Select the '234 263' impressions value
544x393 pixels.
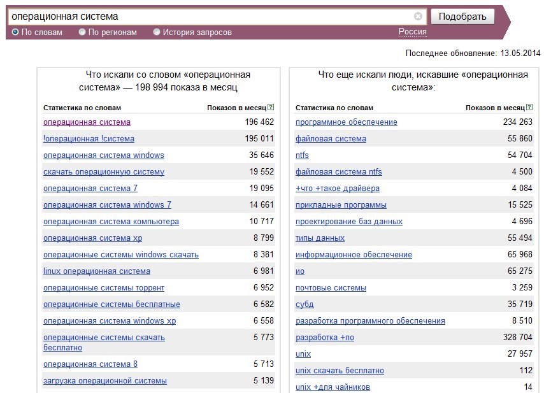(518, 122)
